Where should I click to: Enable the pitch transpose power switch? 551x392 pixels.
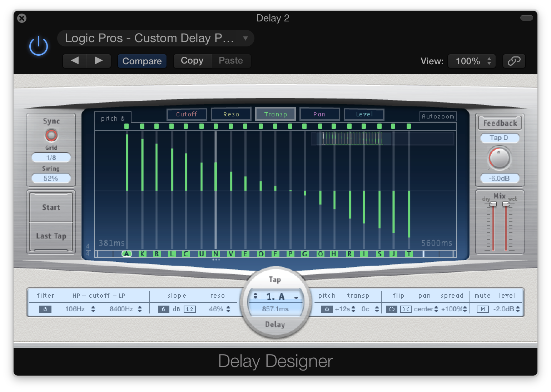click(x=327, y=309)
